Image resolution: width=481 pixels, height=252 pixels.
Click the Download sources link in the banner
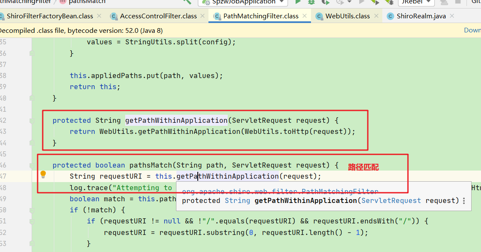472,30
